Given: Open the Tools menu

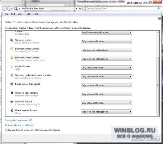Looking at the screenshot, I should pyautogui.click(x=28, y=14).
